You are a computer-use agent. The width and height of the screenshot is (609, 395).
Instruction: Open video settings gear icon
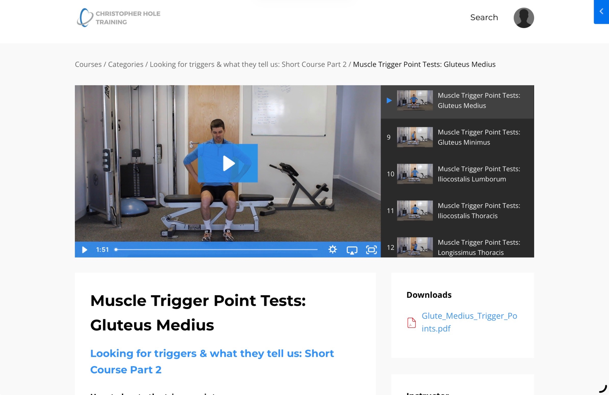point(333,250)
